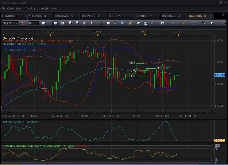The width and height of the screenshot is (228, 165).
Task: Click the grey pitchfork lines icon
Action: 173,23
